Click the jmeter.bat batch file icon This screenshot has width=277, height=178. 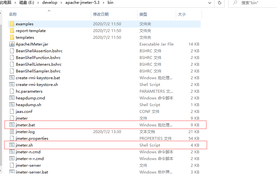[x=12, y=125]
